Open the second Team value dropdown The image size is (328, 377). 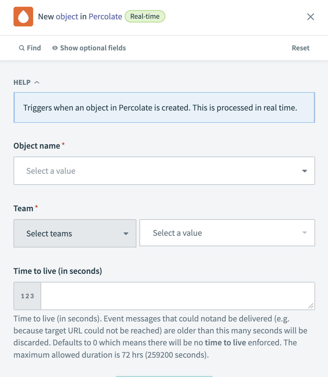pyautogui.click(x=227, y=233)
